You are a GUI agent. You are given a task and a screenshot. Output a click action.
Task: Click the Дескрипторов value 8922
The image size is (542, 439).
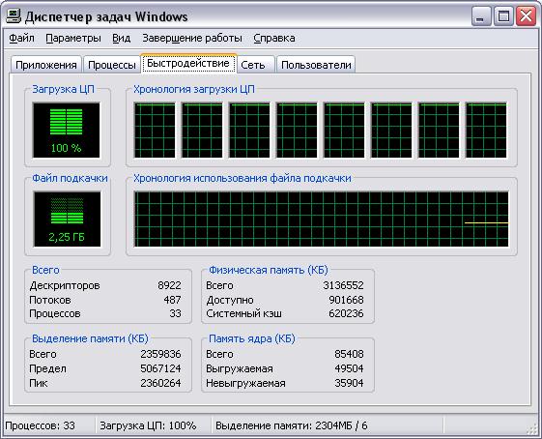[169, 285]
